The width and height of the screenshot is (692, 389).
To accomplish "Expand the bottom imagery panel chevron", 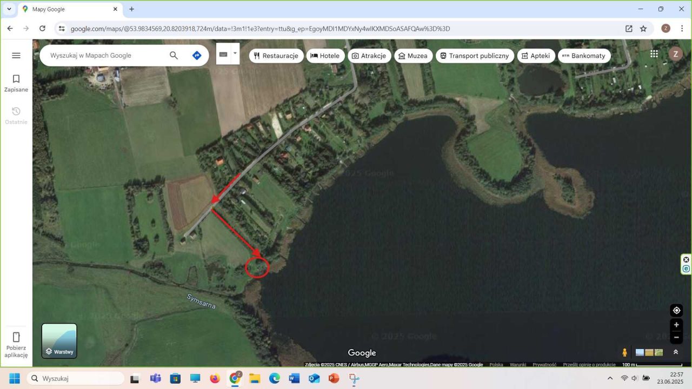I will point(676,352).
